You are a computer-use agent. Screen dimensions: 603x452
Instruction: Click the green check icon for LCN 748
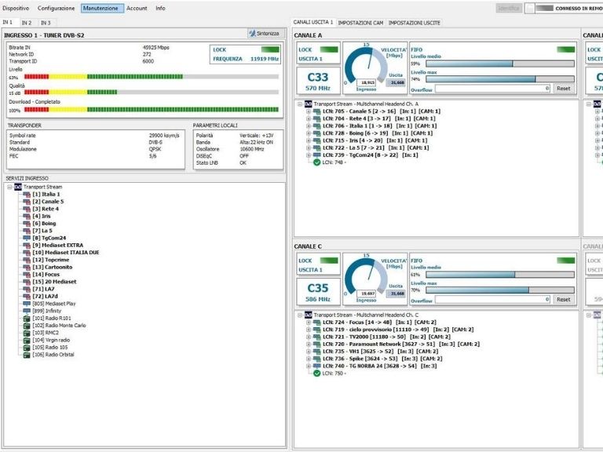pyautogui.click(x=317, y=162)
